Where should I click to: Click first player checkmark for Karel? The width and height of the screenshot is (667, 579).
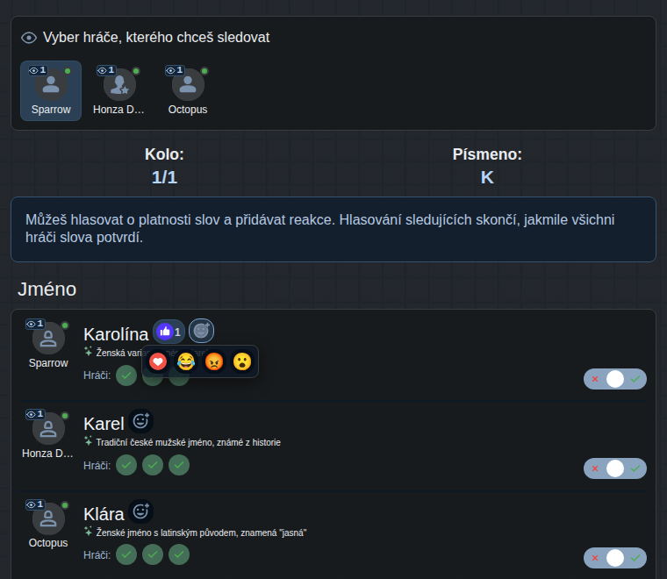pos(126,465)
